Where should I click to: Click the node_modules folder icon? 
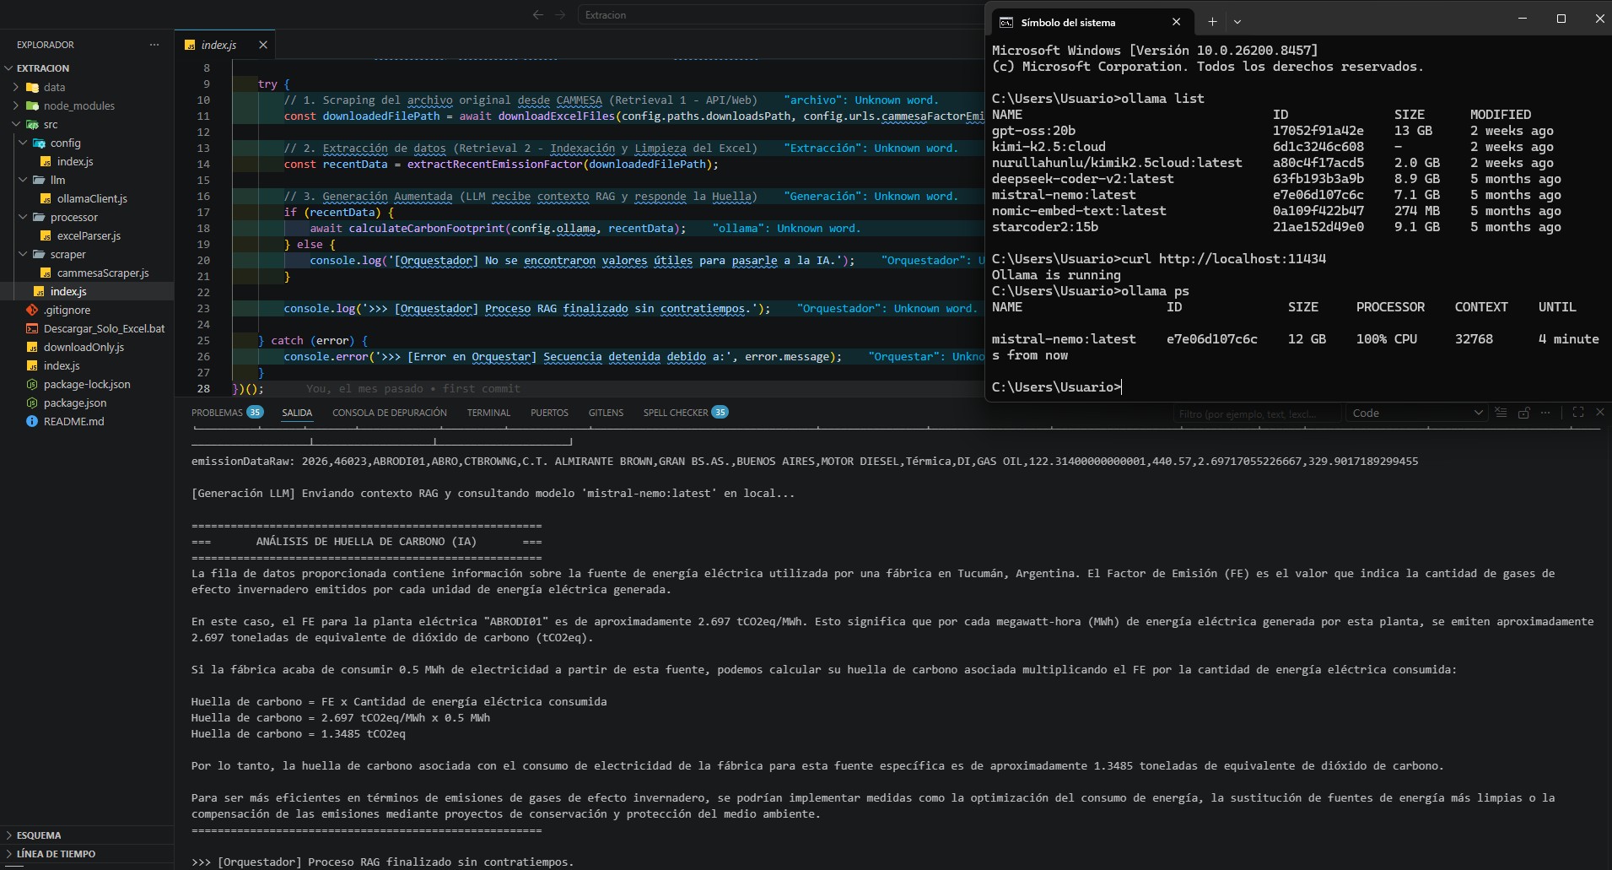32,105
